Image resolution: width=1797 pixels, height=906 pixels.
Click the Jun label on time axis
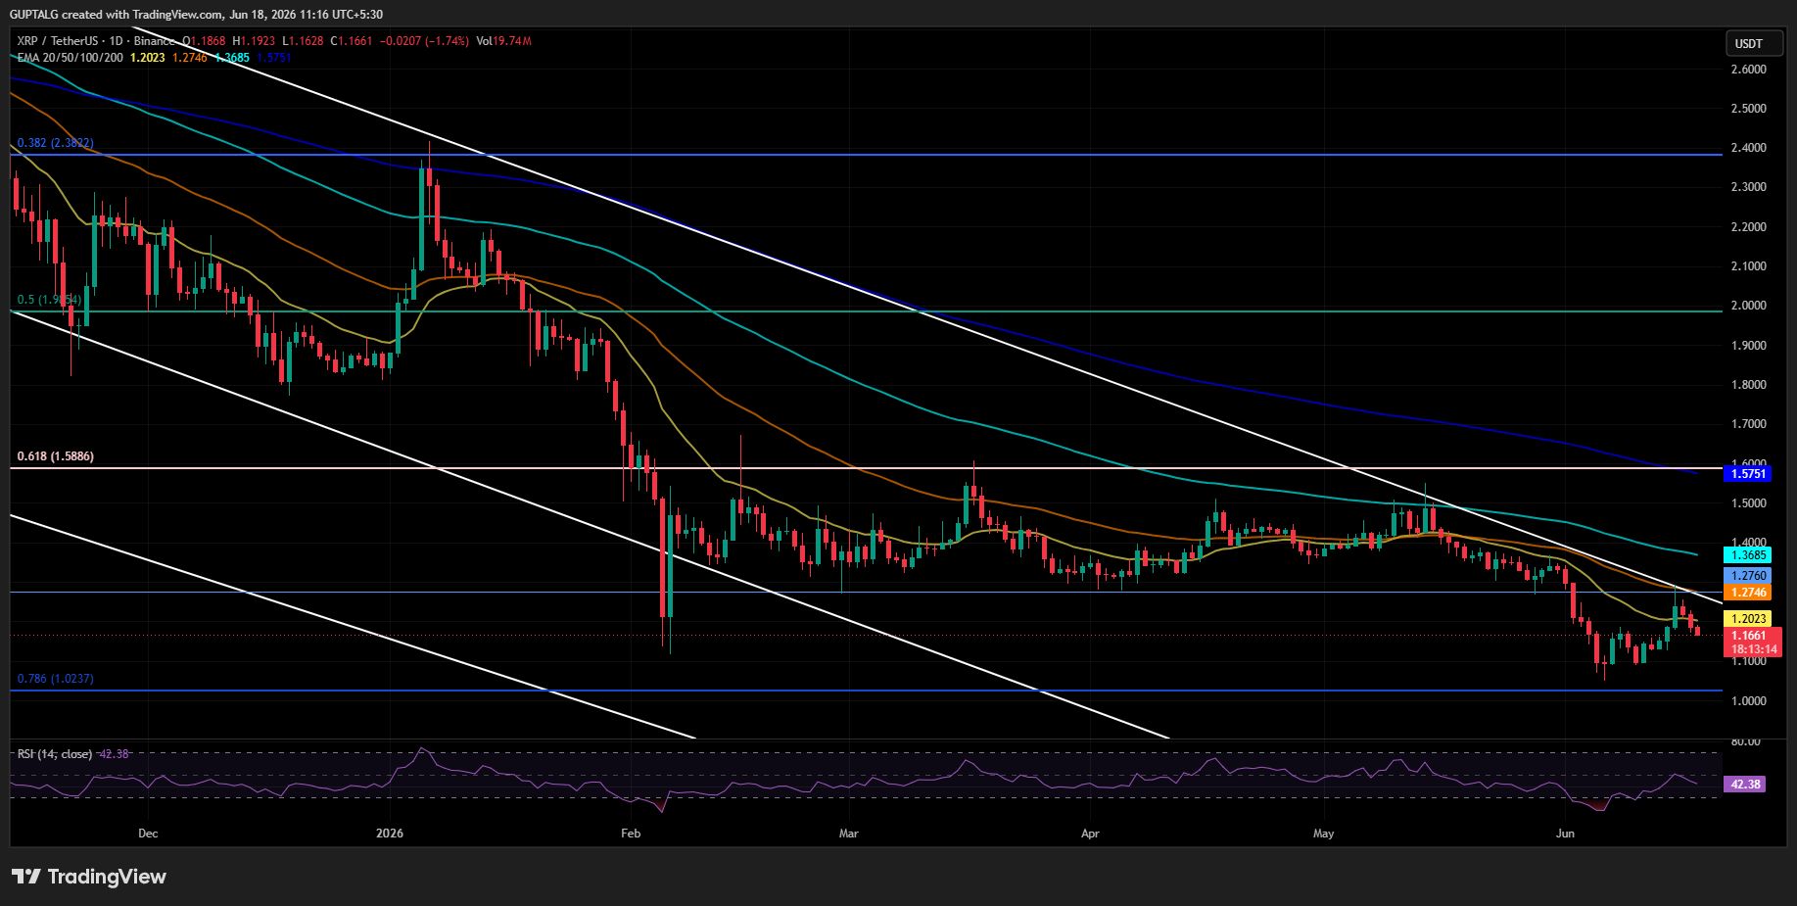(x=1565, y=834)
